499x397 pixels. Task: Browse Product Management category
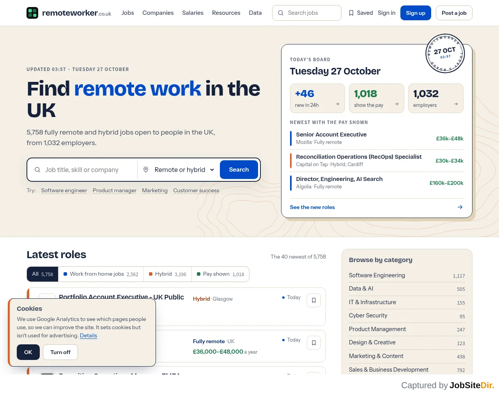point(407,329)
